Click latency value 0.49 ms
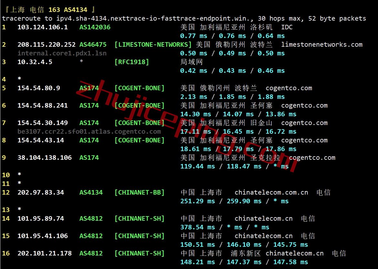This screenshot has height=269, width=378. click(x=232, y=53)
